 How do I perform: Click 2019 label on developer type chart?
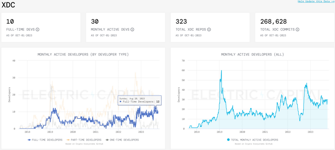(50, 132)
